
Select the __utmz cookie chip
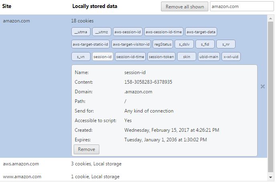102,32
